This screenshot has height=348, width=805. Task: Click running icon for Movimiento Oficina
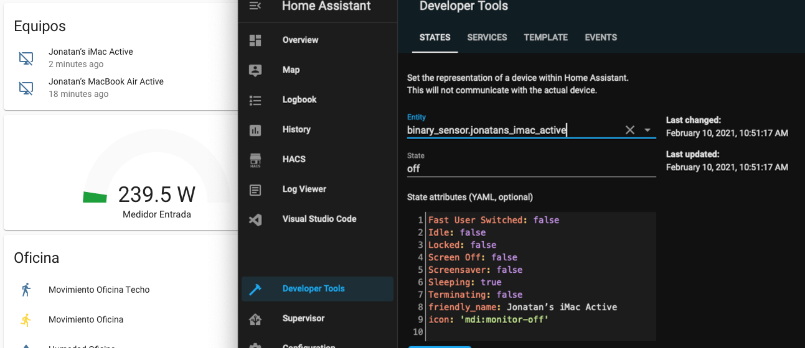tap(26, 319)
